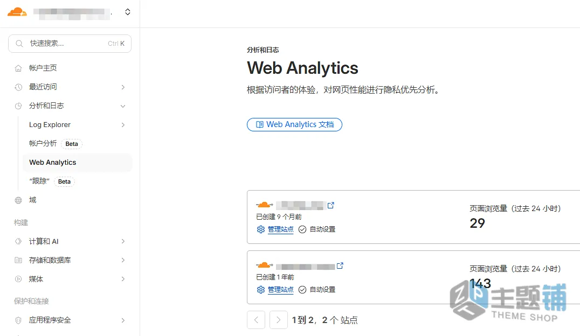Click cloud icon of the 9 个月前 site
Image resolution: width=580 pixels, height=336 pixels.
pos(265,205)
